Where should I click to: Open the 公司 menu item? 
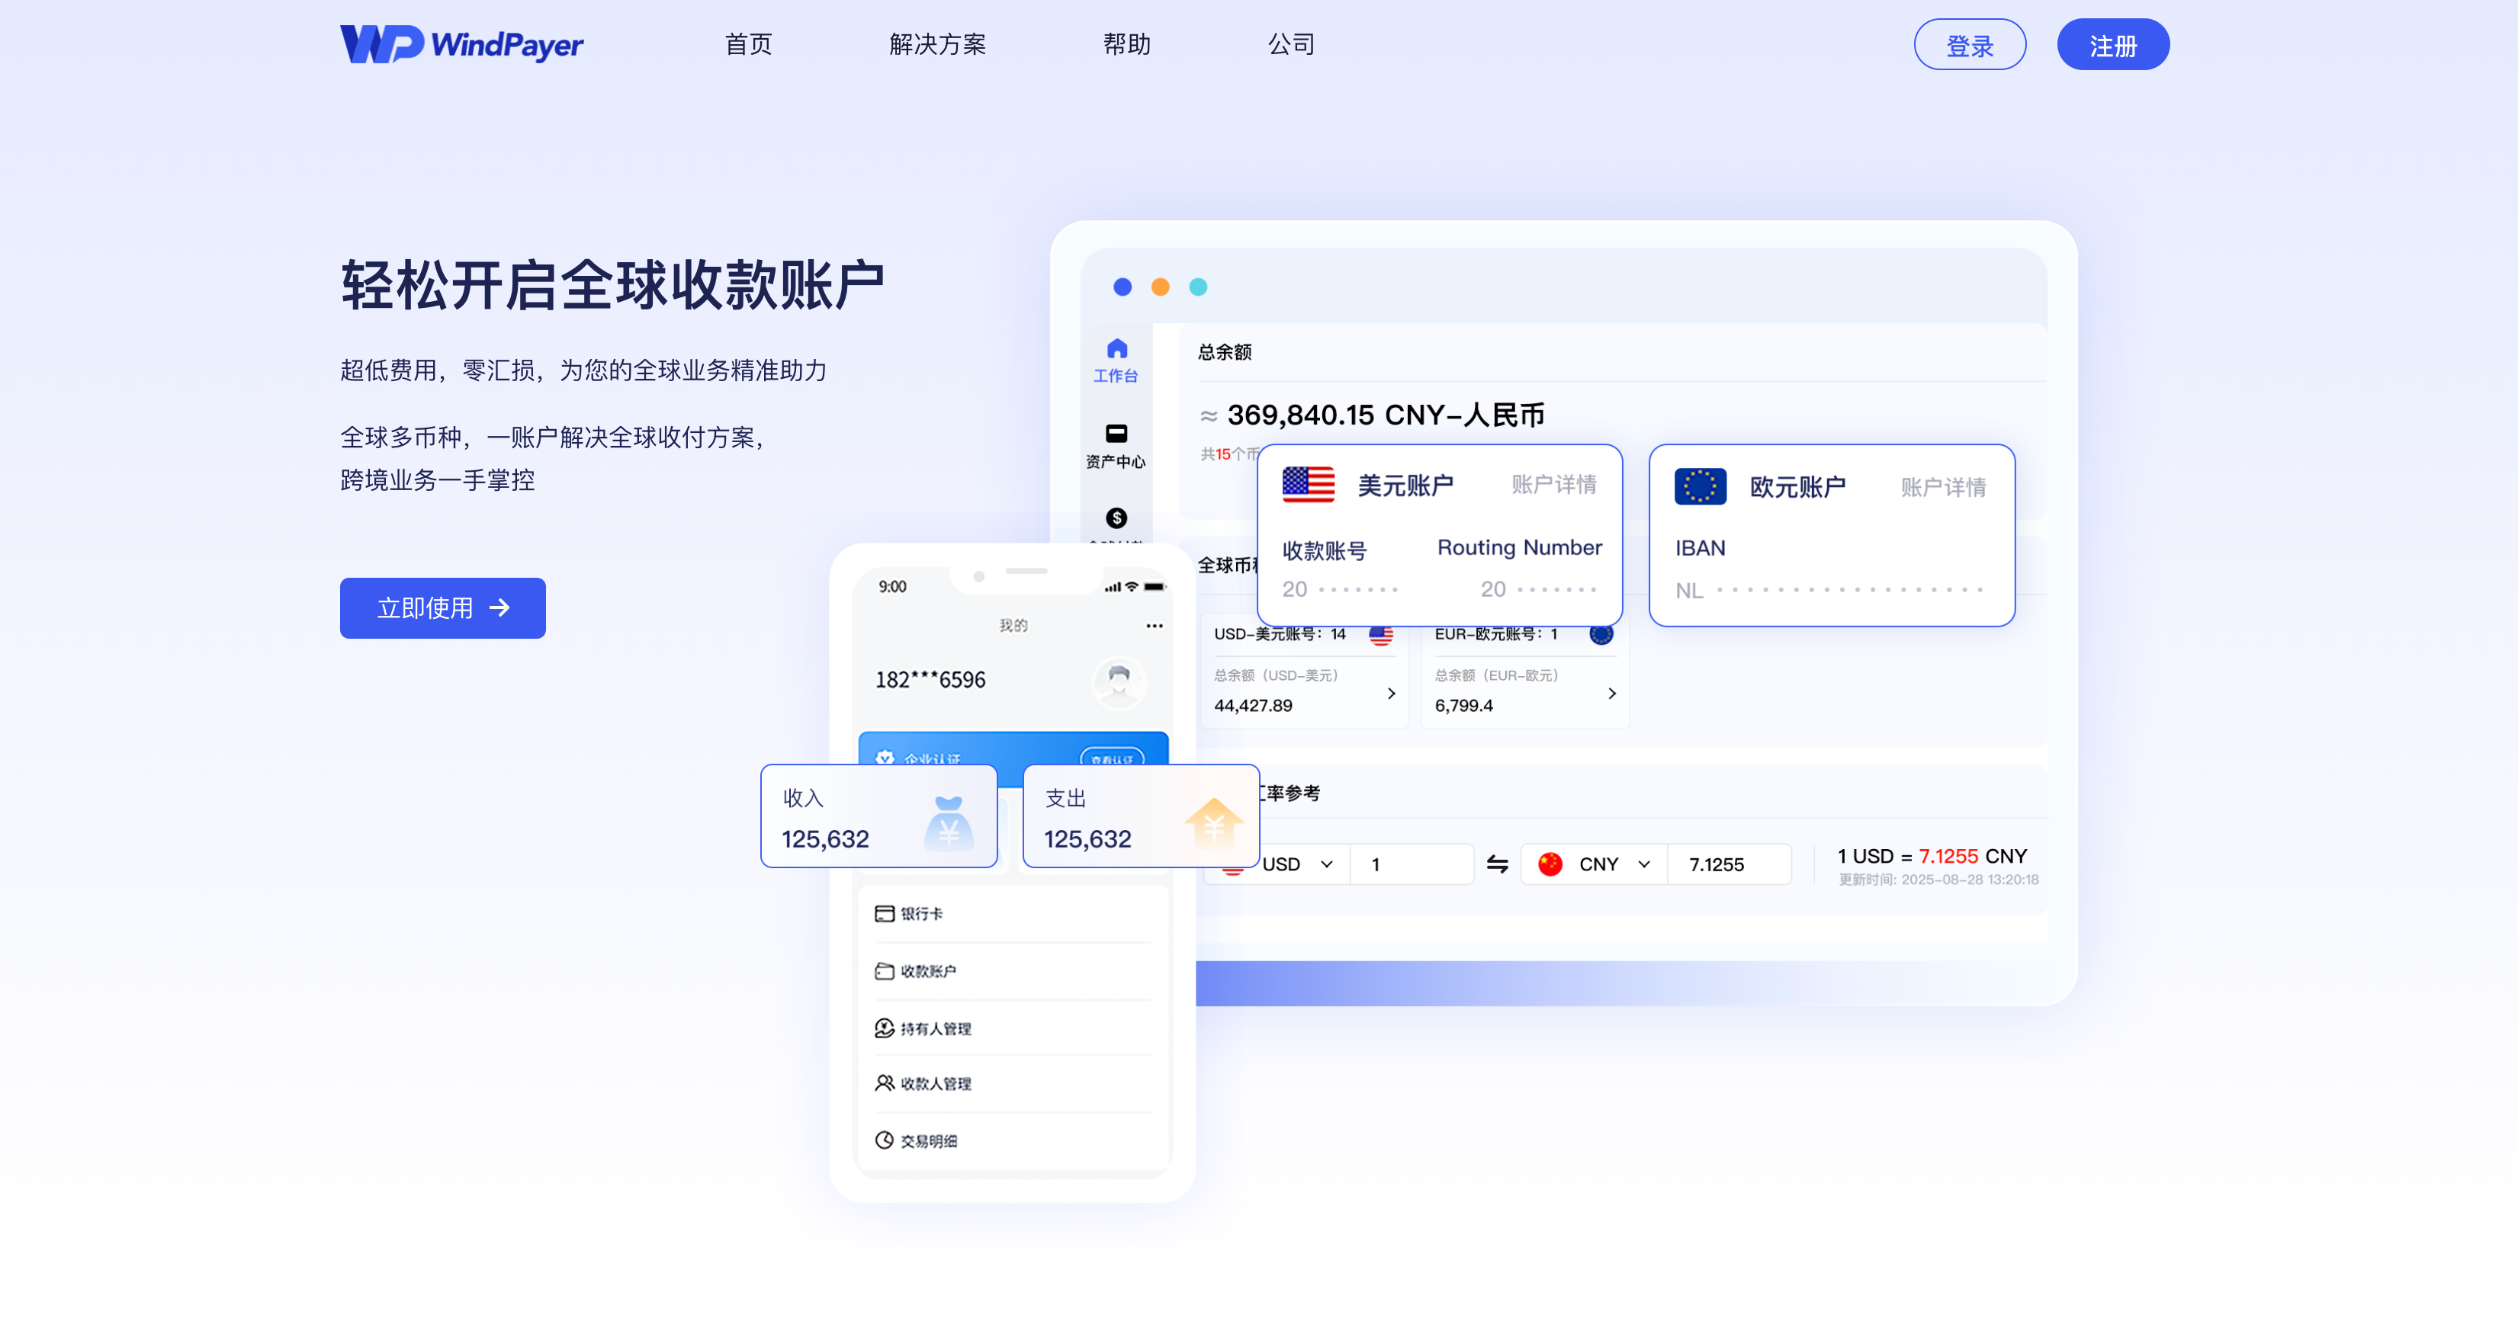coord(1290,44)
